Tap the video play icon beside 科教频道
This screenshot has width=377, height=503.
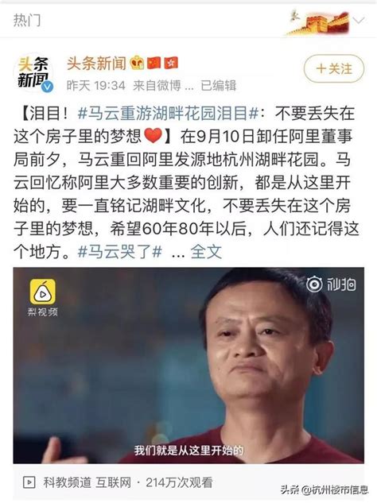coord(29,482)
